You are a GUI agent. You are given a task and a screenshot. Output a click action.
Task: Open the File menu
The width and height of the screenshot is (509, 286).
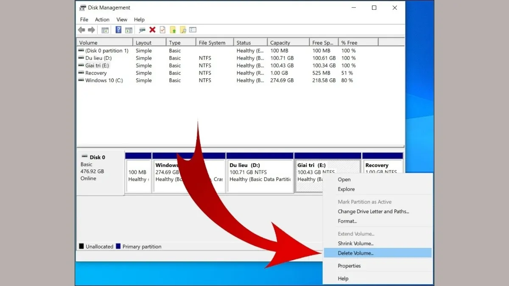(84, 19)
